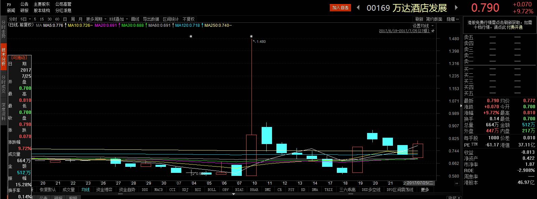Select the BOLL indicator tab
This screenshot has height=199, width=537.
212,190
